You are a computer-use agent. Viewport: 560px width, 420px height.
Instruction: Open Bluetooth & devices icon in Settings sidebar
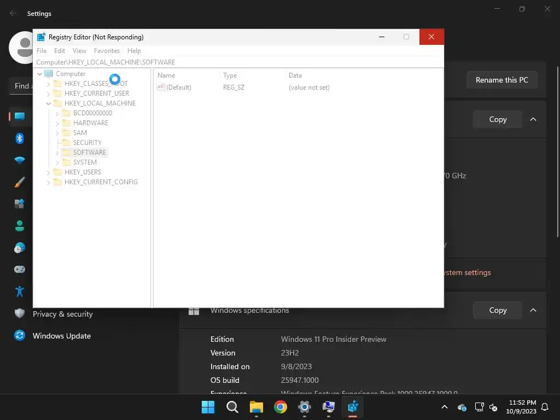pyautogui.click(x=20, y=138)
